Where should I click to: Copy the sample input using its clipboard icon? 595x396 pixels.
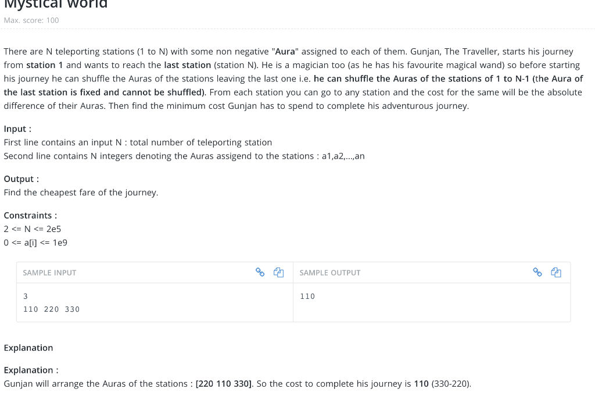[x=279, y=272]
